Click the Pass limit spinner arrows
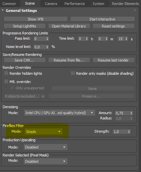The image size is (141, 172). tap(47, 39)
